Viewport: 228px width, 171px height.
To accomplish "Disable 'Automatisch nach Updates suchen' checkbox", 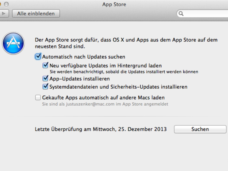I will point(38,57).
